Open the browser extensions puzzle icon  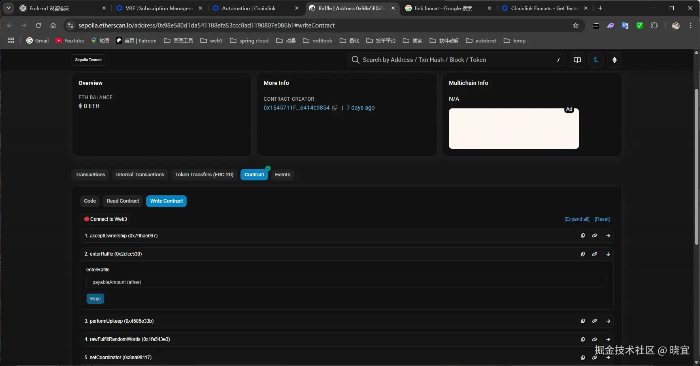click(x=654, y=25)
